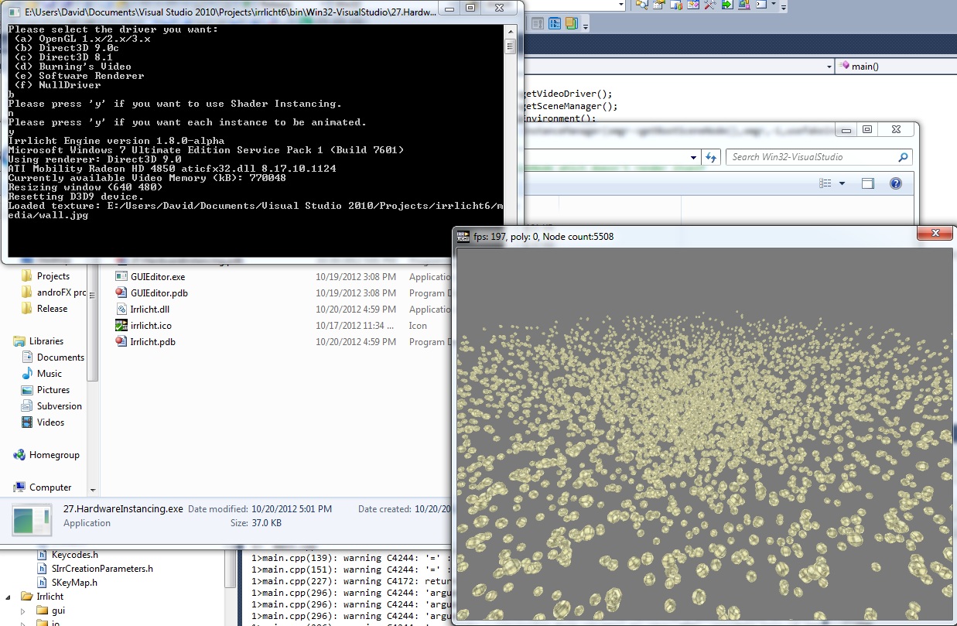
Task: Open Properties Window icon in Visual Studio toolbar
Action: coord(676,5)
